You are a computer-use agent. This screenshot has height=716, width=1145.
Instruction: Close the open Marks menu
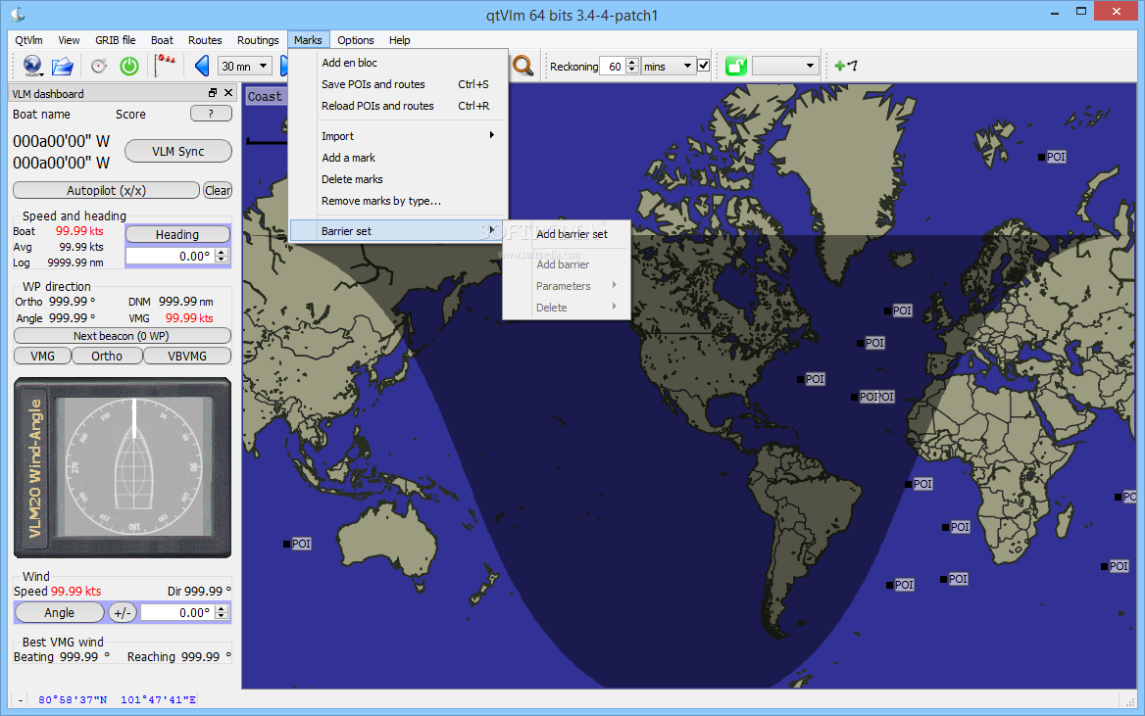coord(308,40)
